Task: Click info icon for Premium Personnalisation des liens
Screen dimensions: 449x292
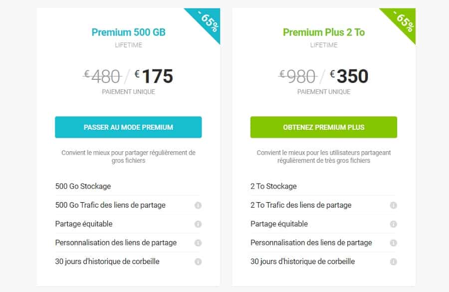Action: click(198, 243)
